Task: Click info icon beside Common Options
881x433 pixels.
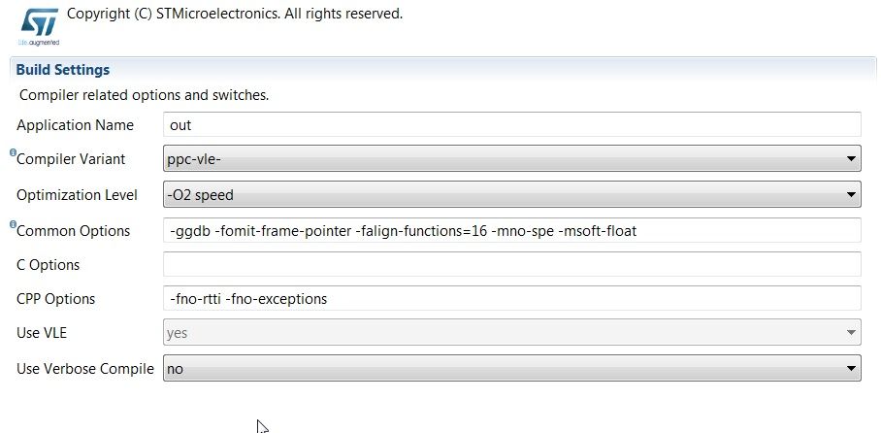Action: point(13,224)
